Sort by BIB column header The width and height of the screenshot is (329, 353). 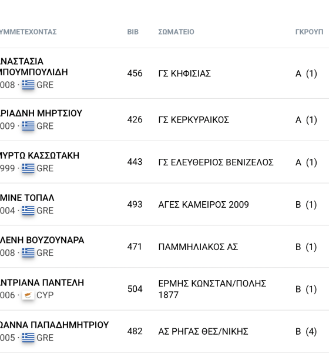[133, 32]
